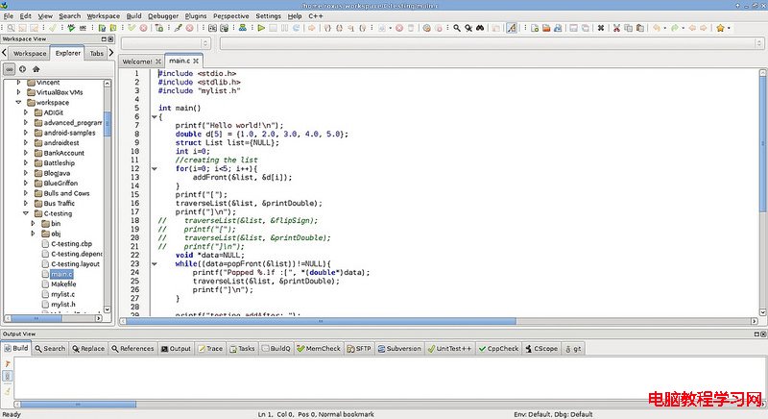The image size is (768, 419).
Task: Switch to the Tabs tab in Workspace View
Action: tap(97, 53)
